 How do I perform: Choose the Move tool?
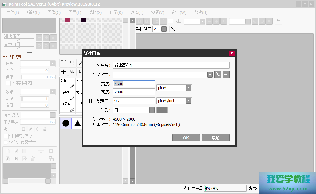coord(64,71)
